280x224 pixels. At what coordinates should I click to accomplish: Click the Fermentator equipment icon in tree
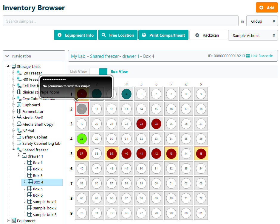coord(19,111)
